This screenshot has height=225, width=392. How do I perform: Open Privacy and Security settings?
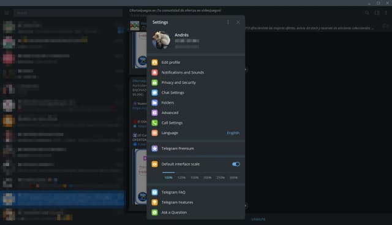[196, 82]
